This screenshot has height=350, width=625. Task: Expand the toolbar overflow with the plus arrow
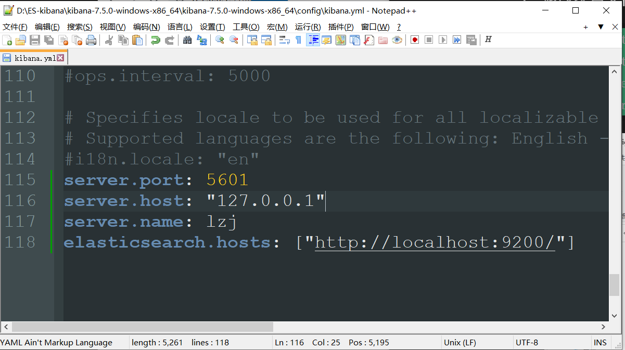(585, 27)
